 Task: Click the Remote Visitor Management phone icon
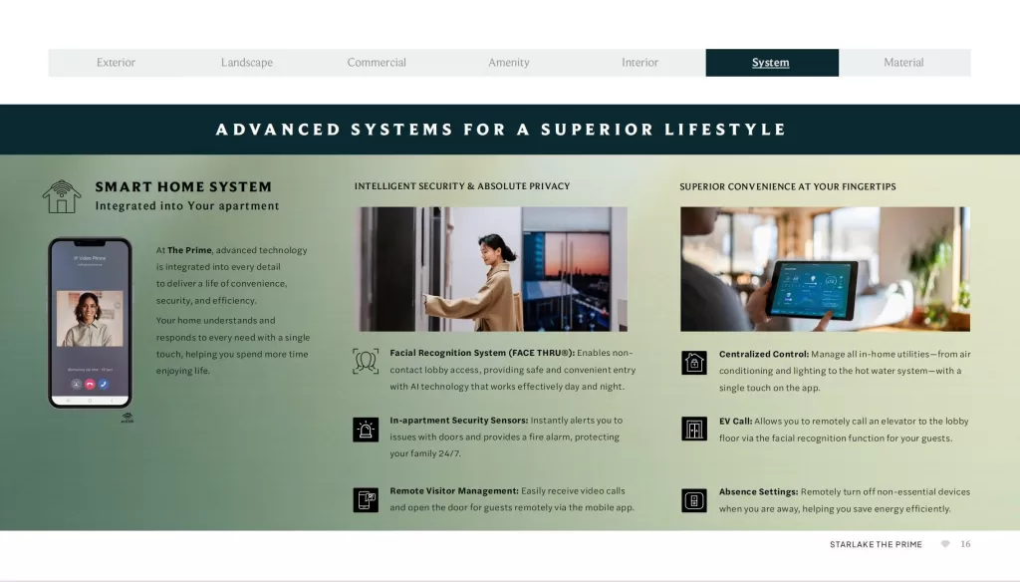[x=366, y=499]
